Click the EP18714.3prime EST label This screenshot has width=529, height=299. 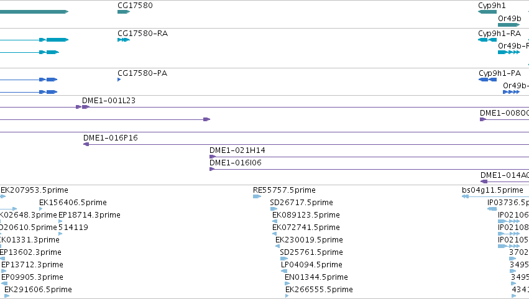pos(90,215)
